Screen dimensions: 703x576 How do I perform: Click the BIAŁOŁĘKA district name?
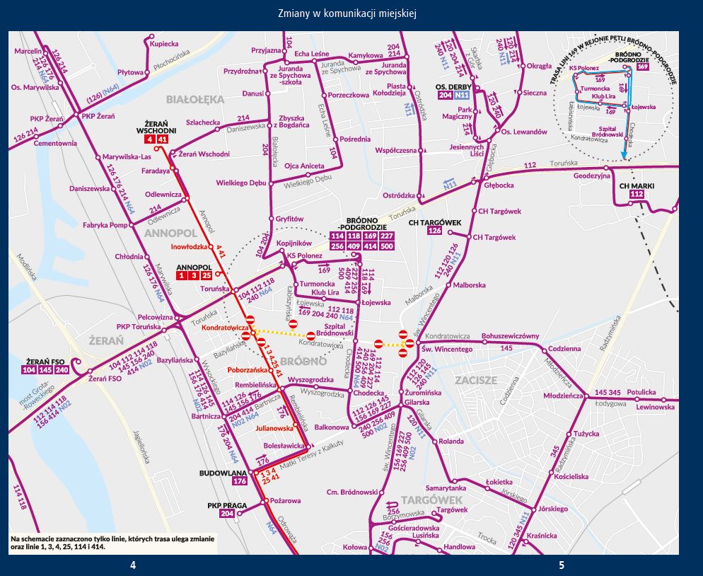click(x=195, y=99)
